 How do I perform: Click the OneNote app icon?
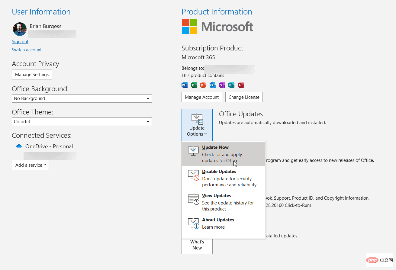[x=222, y=85]
